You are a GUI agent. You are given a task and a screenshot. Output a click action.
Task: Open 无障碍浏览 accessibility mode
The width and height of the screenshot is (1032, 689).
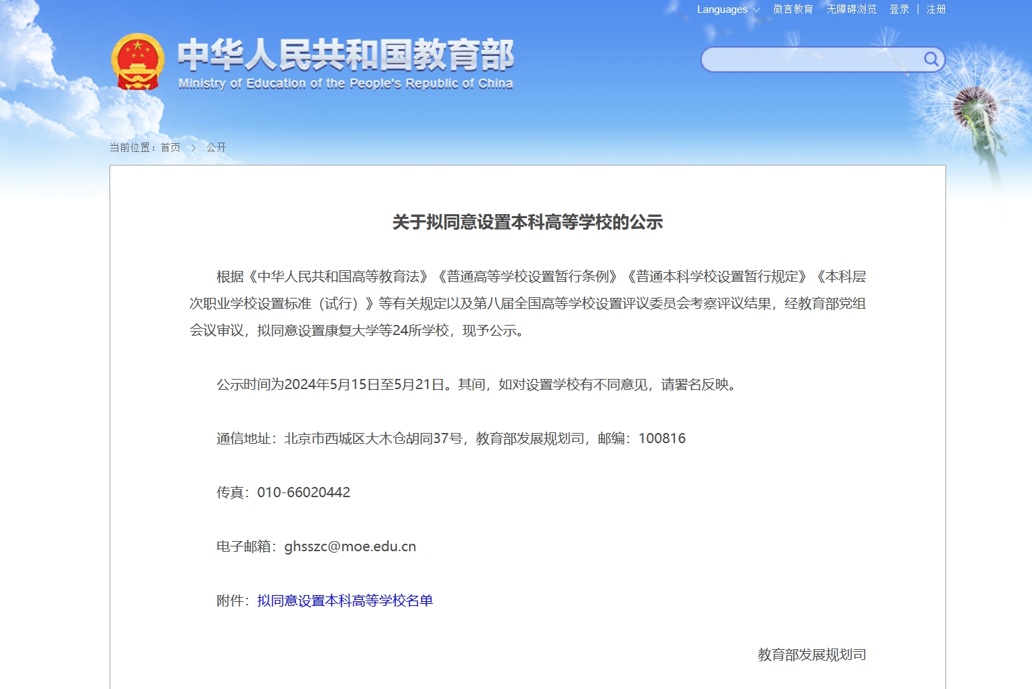[x=851, y=9]
